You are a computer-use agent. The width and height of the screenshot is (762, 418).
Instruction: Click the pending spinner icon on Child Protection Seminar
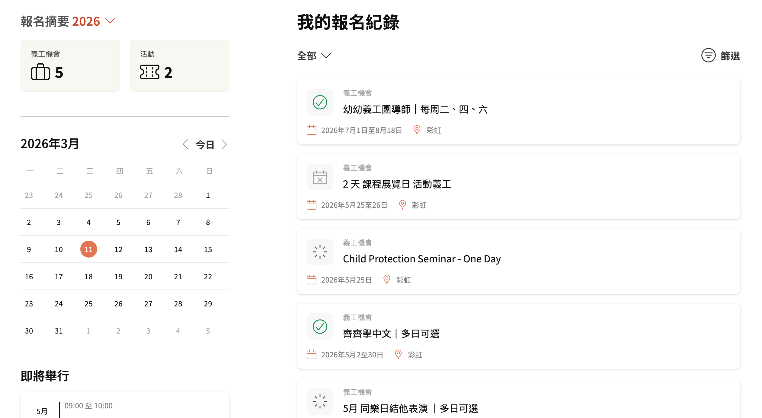[320, 252]
